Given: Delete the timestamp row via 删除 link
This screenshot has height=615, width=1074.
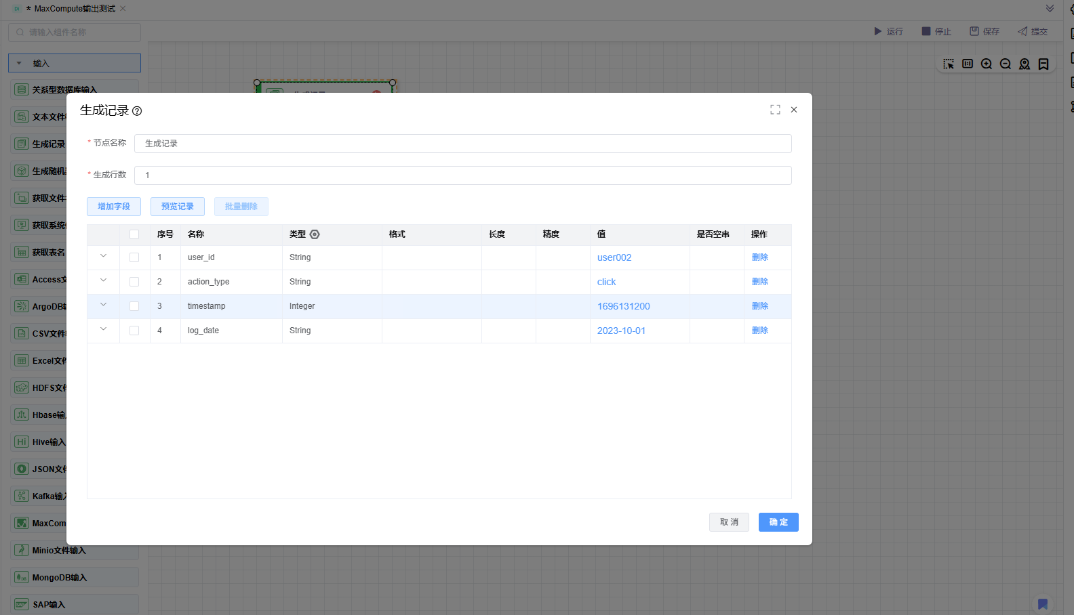Looking at the screenshot, I should 759,306.
